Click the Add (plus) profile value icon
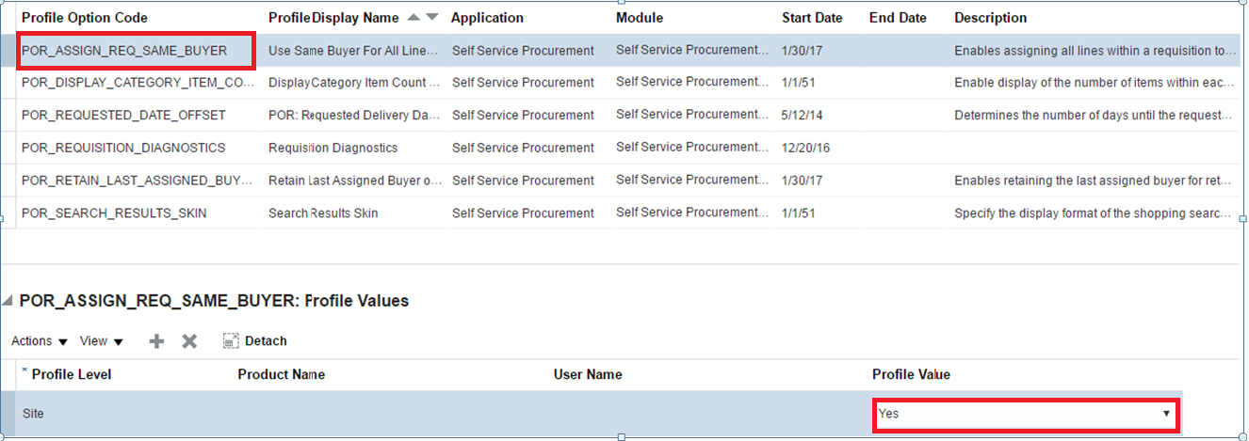 point(157,341)
